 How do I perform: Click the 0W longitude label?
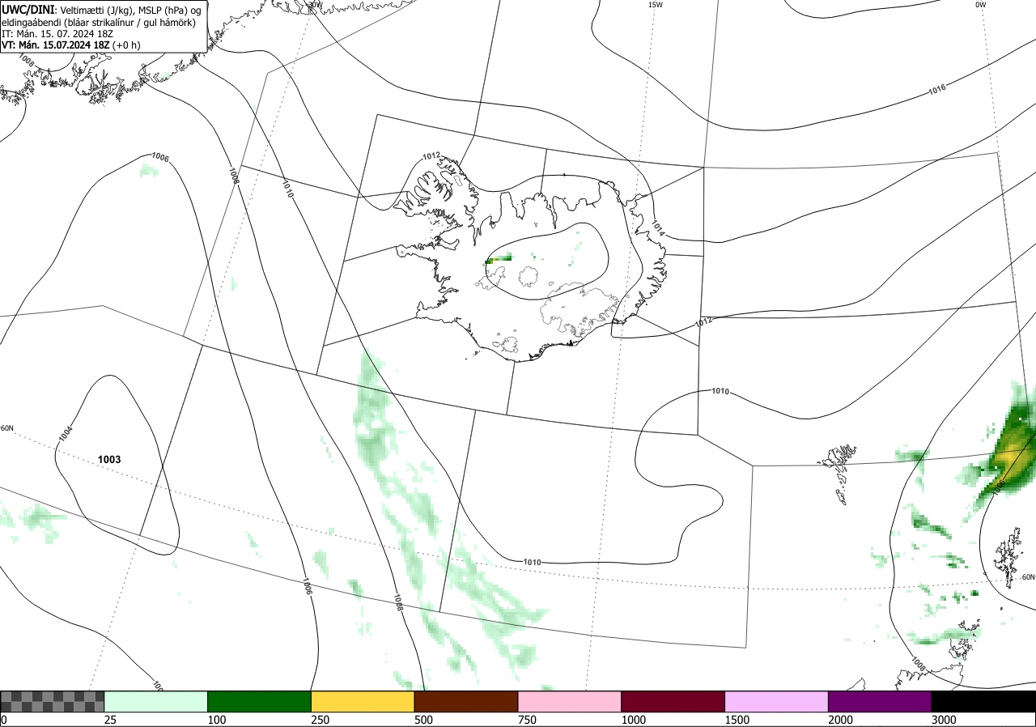click(x=980, y=5)
